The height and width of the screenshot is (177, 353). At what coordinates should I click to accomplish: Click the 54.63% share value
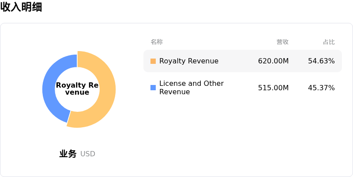click(x=321, y=61)
